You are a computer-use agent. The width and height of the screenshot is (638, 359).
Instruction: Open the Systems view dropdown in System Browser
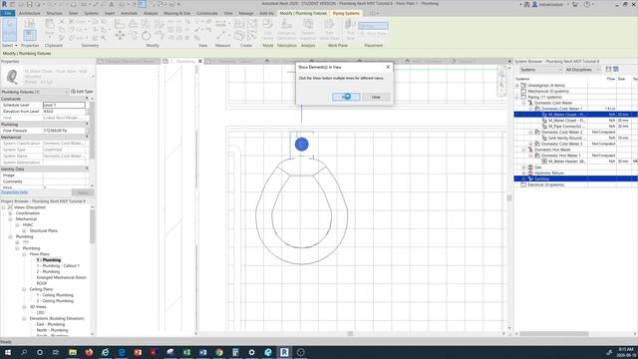(540, 70)
